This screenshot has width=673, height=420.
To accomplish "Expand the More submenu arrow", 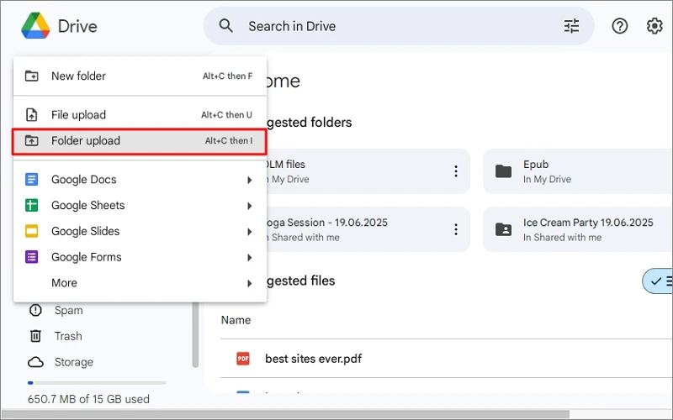I will pyautogui.click(x=249, y=283).
